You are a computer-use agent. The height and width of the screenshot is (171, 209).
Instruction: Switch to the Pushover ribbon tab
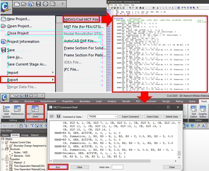click(151, 101)
